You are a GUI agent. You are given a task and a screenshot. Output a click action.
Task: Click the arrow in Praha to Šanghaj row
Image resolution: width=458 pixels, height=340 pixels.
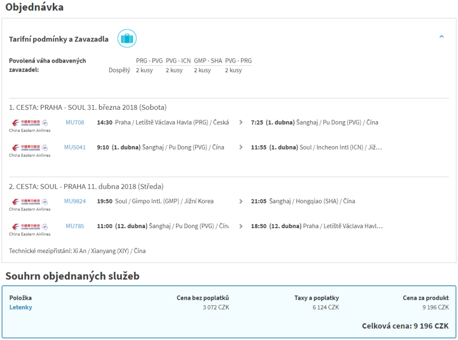click(x=241, y=122)
